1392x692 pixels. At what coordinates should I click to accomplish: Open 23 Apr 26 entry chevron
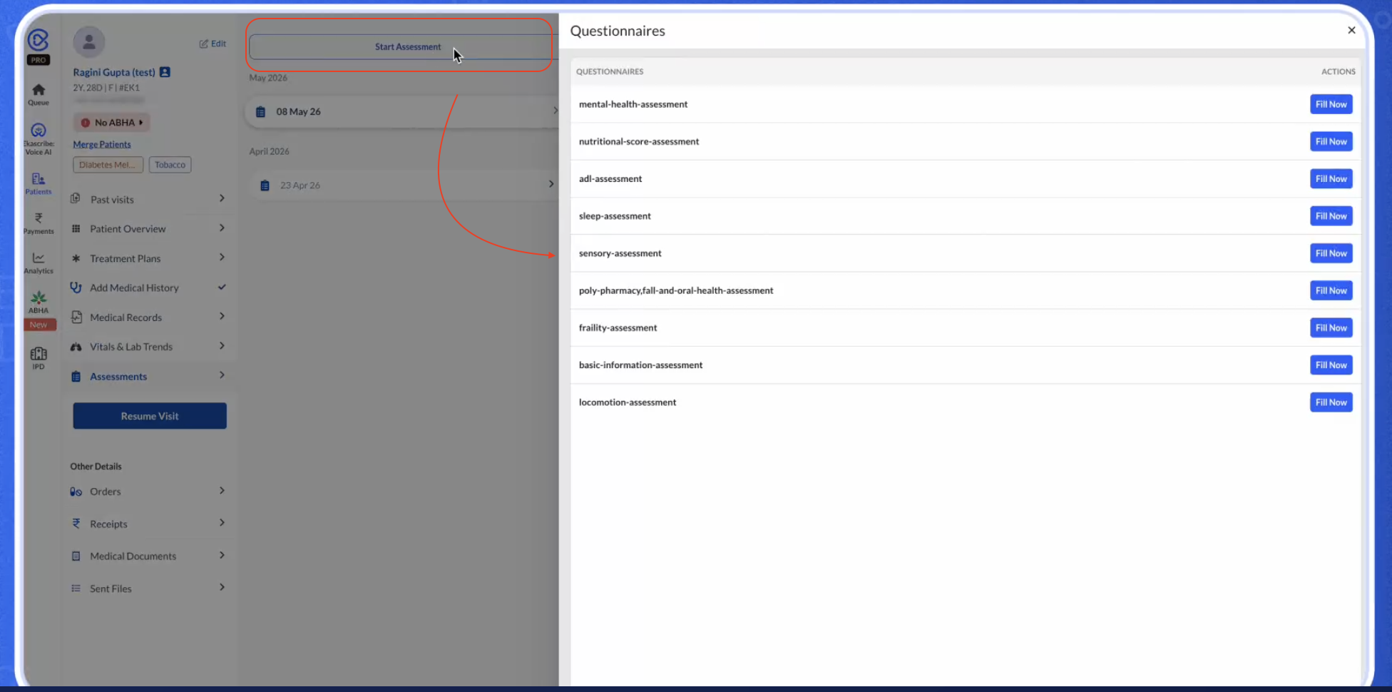click(x=551, y=184)
